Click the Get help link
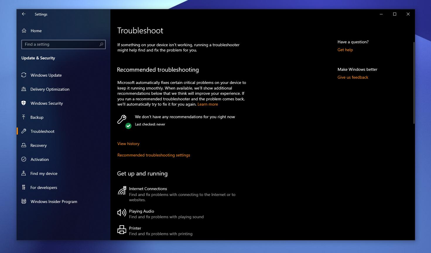 tap(345, 50)
